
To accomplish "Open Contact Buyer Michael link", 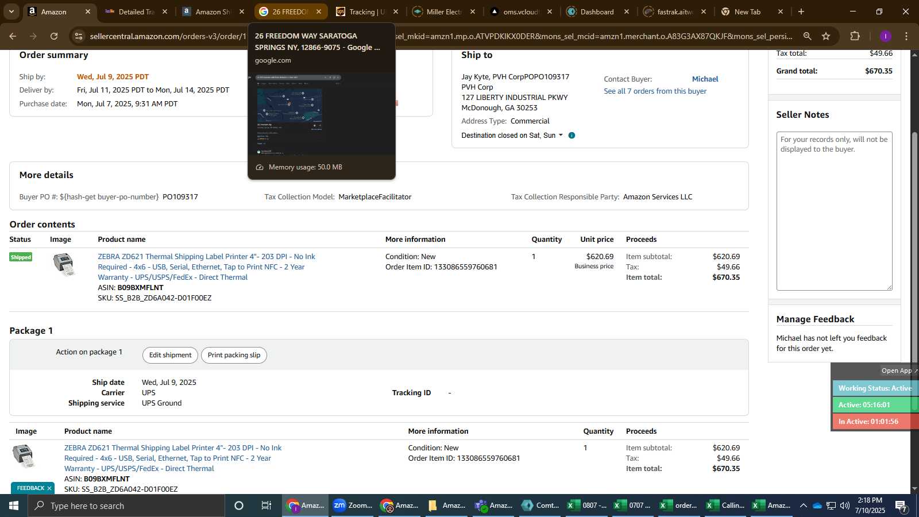I will click(705, 79).
